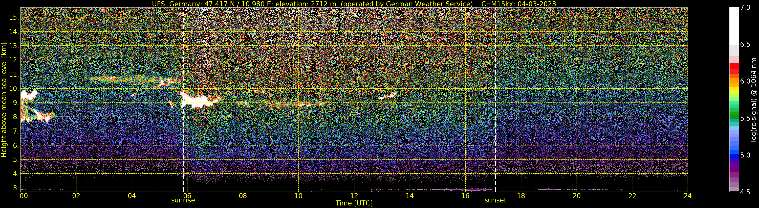Click the white top segment of the colorbar
This screenshot has width=759, height=208.
coord(734,26)
